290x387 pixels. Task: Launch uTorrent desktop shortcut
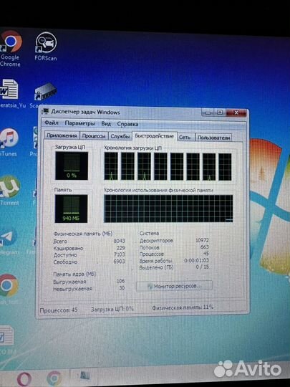pyautogui.click(x=9, y=191)
